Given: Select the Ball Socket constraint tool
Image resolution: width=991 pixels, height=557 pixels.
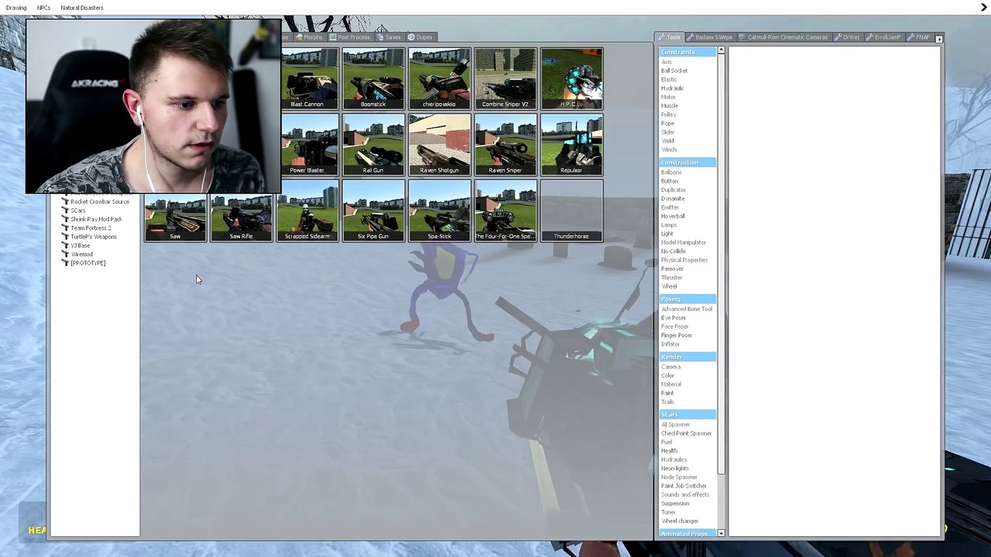Looking at the screenshot, I should pos(674,70).
